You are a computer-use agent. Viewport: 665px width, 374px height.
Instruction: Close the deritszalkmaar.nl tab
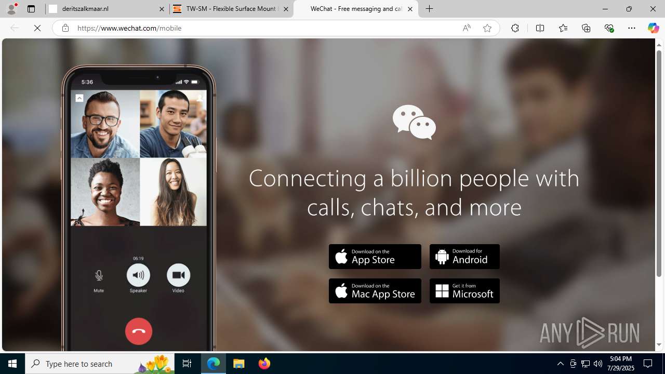tap(162, 9)
